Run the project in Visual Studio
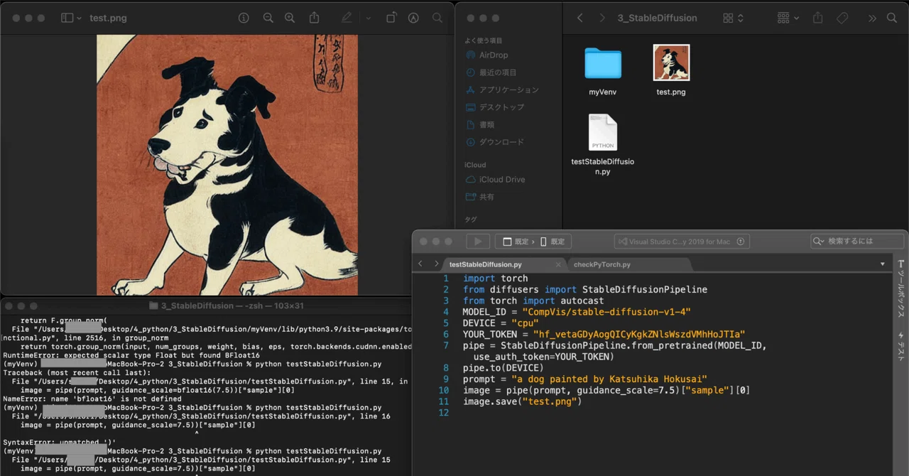This screenshot has width=909, height=476. (477, 242)
